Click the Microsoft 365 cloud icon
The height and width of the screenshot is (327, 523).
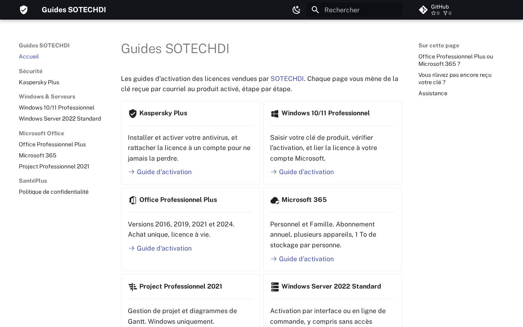tap(275, 200)
